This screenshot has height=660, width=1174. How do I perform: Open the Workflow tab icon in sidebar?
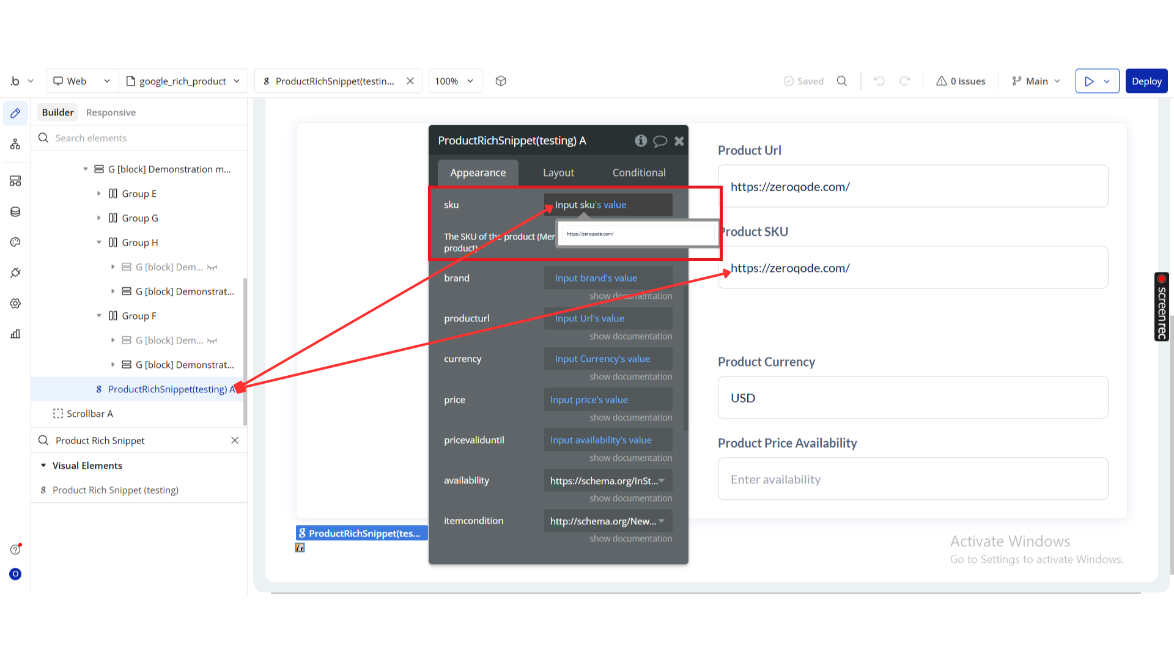(15, 144)
